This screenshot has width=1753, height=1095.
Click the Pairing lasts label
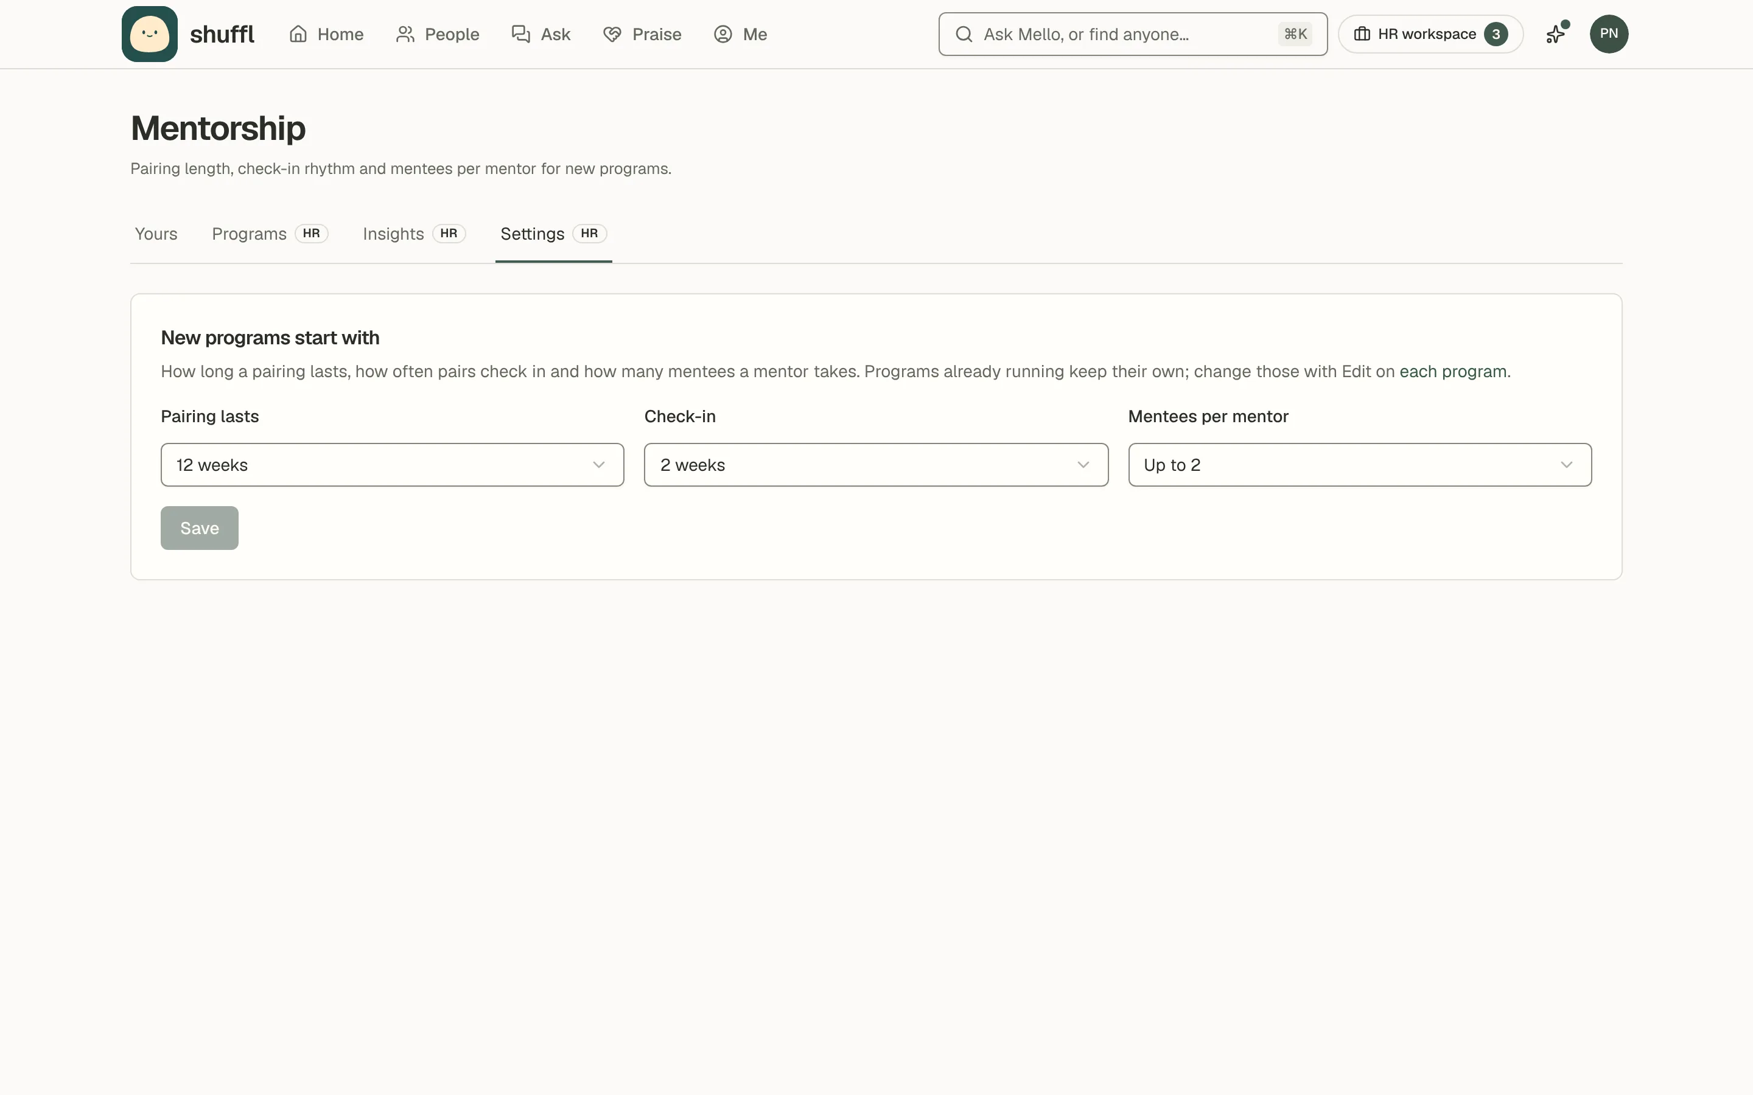(x=209, y=417)
